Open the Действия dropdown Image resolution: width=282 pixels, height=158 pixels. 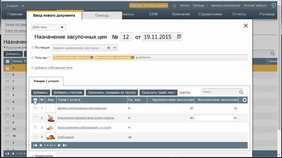[x=48, y=27]
